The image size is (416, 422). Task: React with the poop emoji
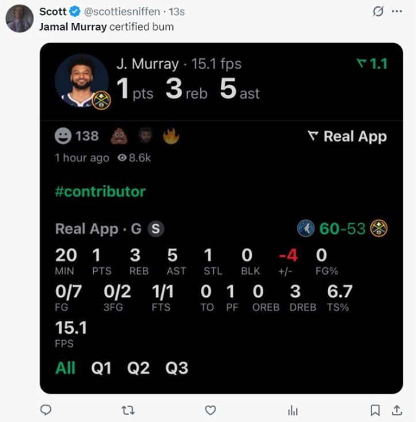click(119, 136)
